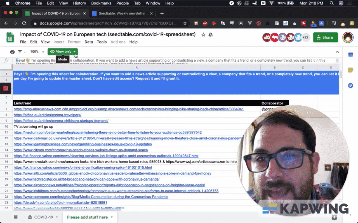Open the File menu in Sheets
The width and height of the screenshot is (358, 223).
pos(23,42)
